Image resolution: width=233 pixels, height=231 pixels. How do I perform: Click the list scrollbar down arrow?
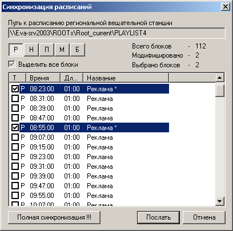(x=220, y=201)
